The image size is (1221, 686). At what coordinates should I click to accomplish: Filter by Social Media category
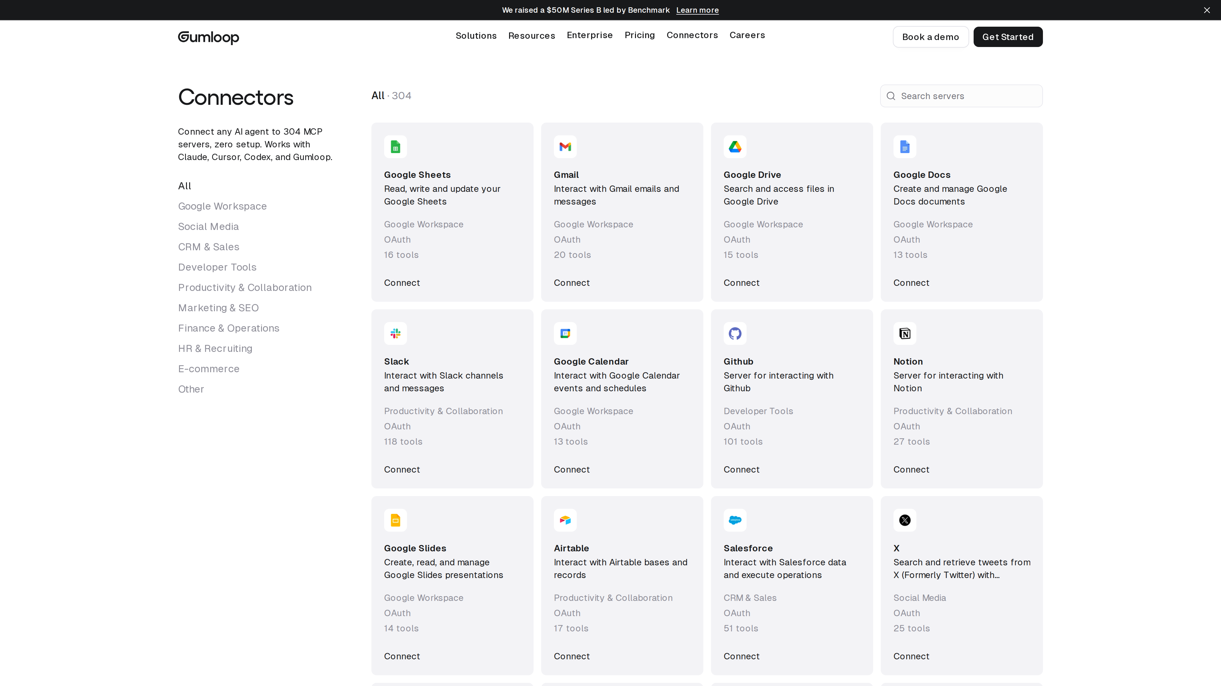(209, 227)
